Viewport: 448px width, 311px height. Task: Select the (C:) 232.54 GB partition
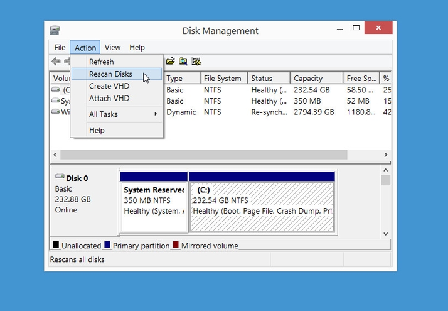(262, 200)
